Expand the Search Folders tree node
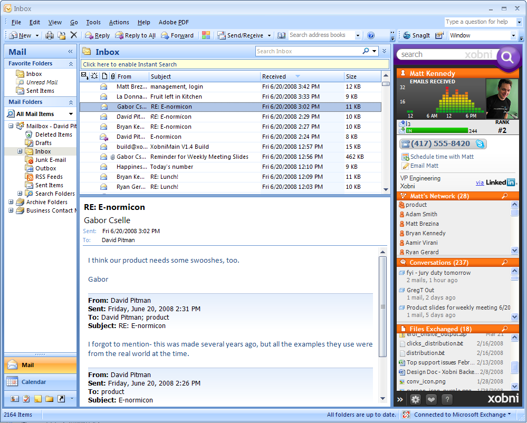The image size is (527, 423). [x=20, y=194]
